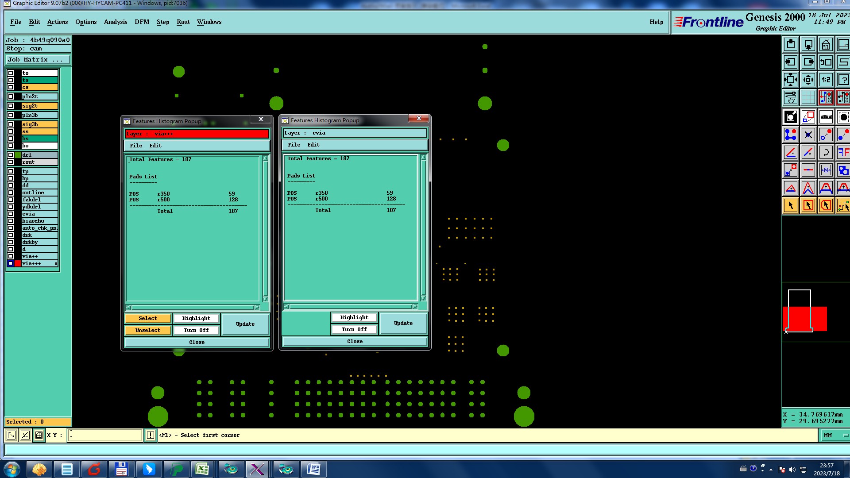Open grid snap button in bottom bar
The height and width of the screenshot is (478, 850).
pos(39,435)
